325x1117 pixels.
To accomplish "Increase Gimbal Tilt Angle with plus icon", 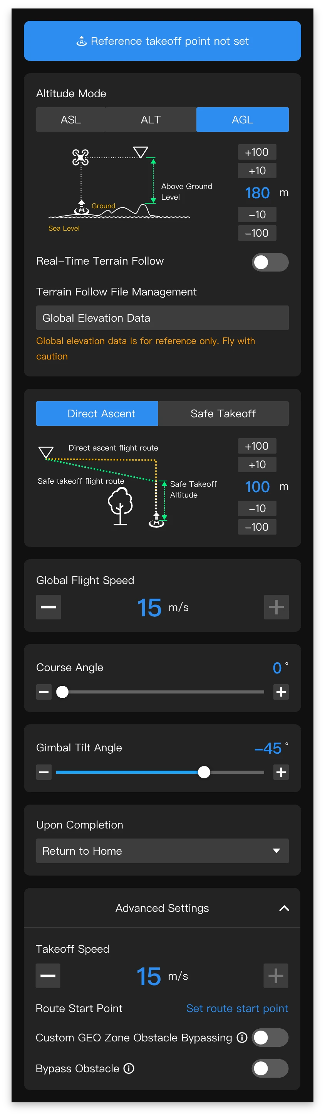I will click(281, 772).
